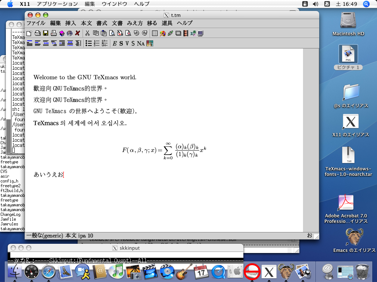Insert a description list (GT-N-UM icon)

[x=105, y=43]
